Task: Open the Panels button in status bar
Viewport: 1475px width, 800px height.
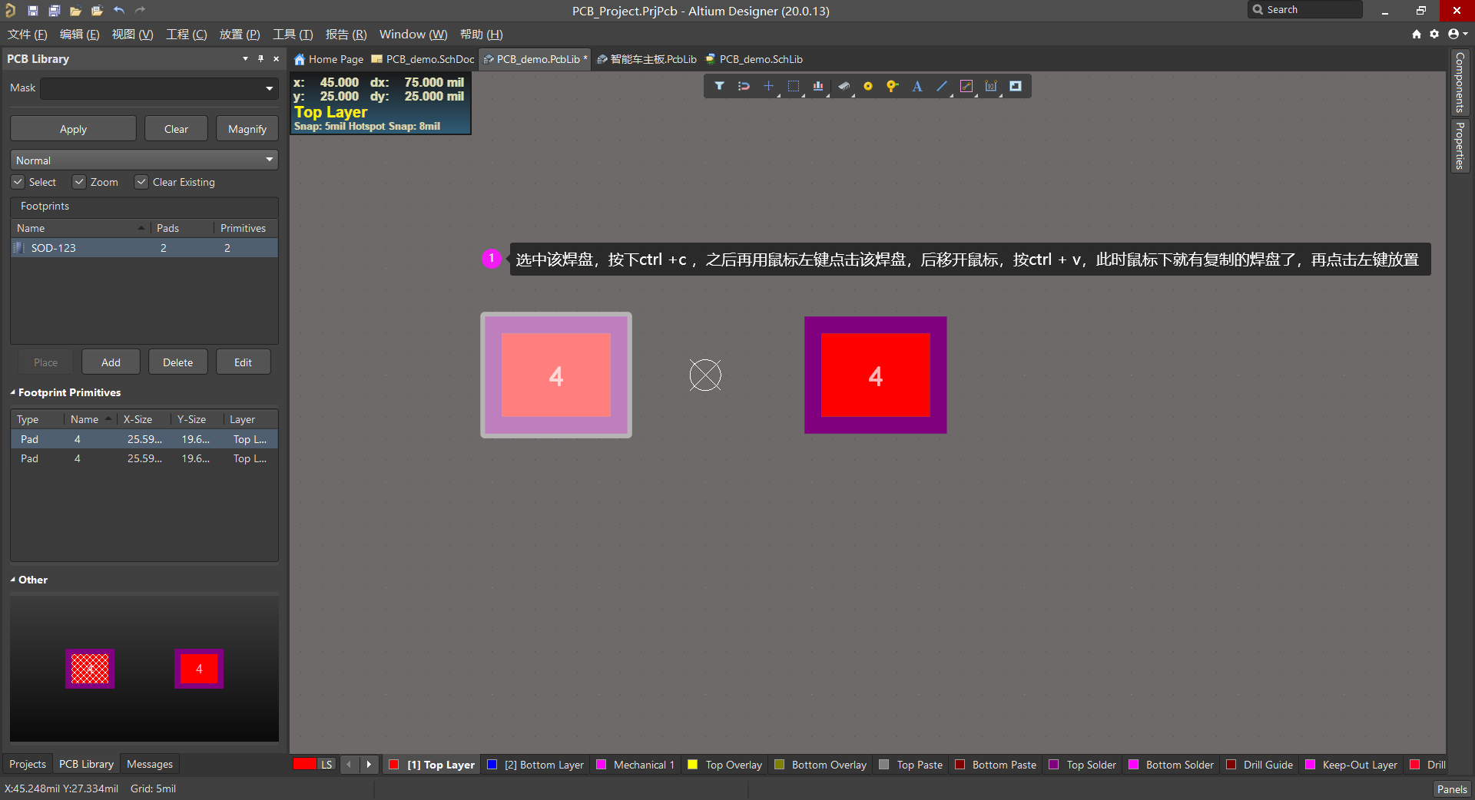Action: (1452, 789)
